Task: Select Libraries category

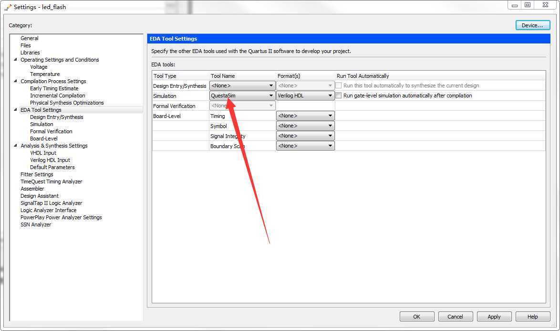Action: coord(30,53)
